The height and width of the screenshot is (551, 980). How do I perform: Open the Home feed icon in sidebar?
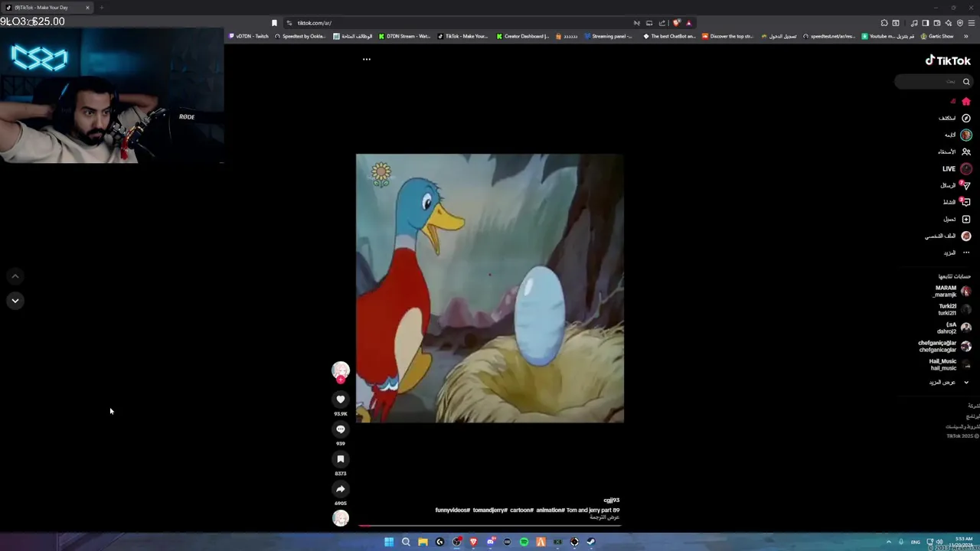click(966, 101)
